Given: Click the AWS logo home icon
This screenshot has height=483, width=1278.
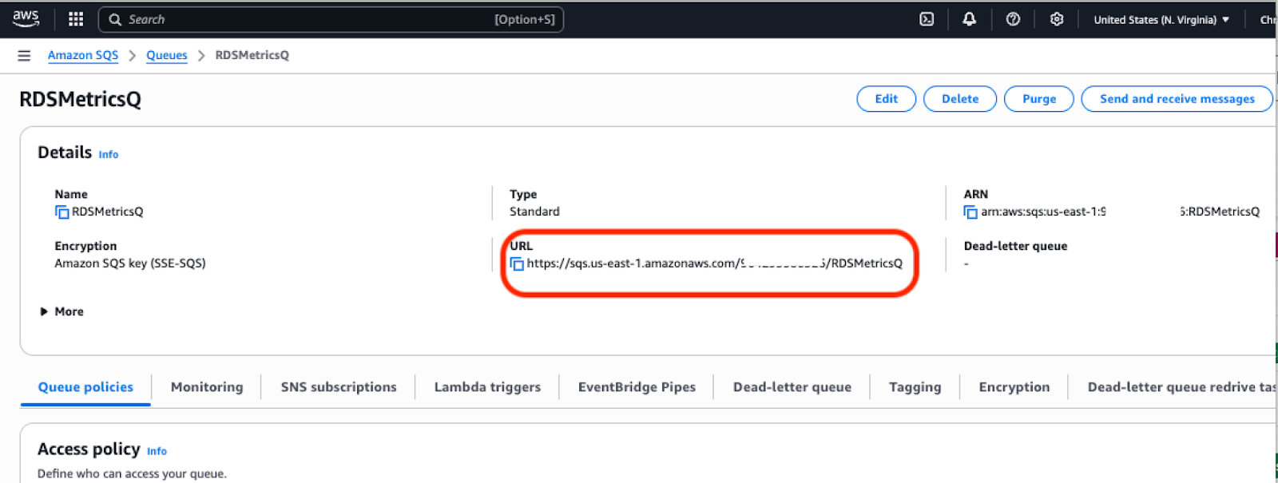Looking at the screenshot, I should point(26,18).
